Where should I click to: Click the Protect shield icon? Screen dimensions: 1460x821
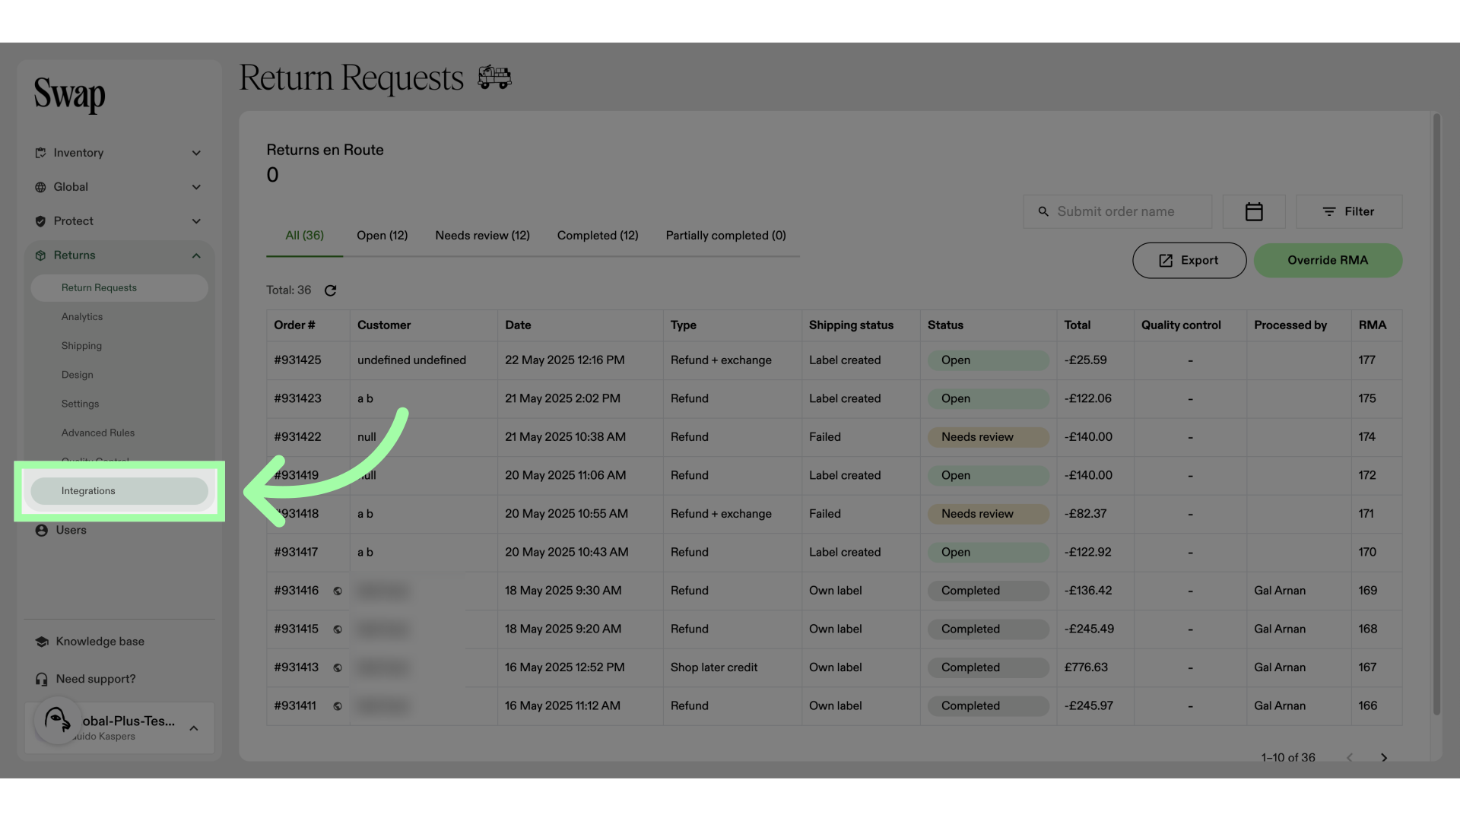click(x=40, y=221)
